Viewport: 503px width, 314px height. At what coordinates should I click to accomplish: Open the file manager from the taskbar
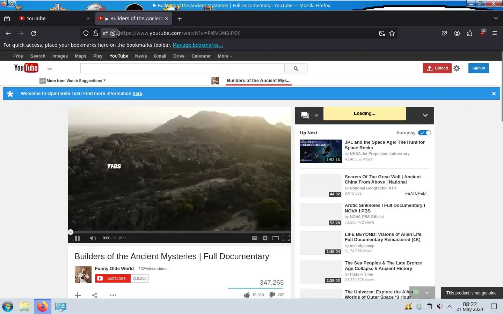pos(24,307)
